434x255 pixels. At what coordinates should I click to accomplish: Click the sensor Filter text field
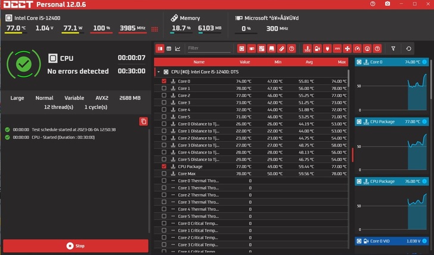coord(207,48)
